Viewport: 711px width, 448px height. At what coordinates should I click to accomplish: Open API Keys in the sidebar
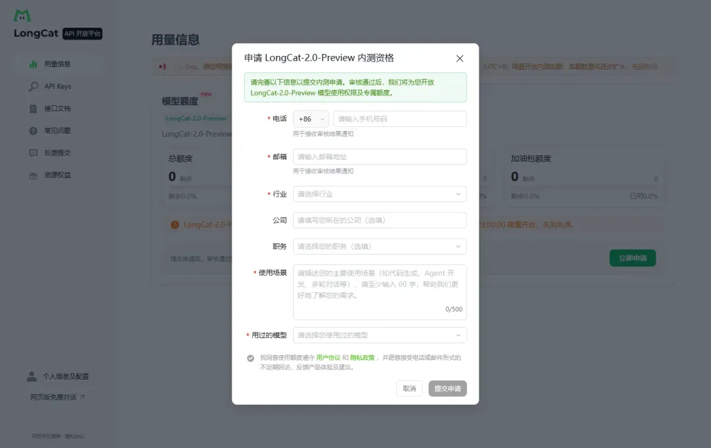pos(57,87)
